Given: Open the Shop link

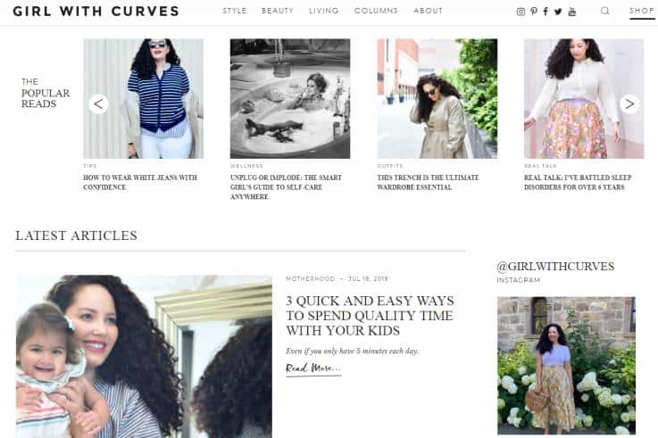Looking at the screenshot, I should coord(642,12).
